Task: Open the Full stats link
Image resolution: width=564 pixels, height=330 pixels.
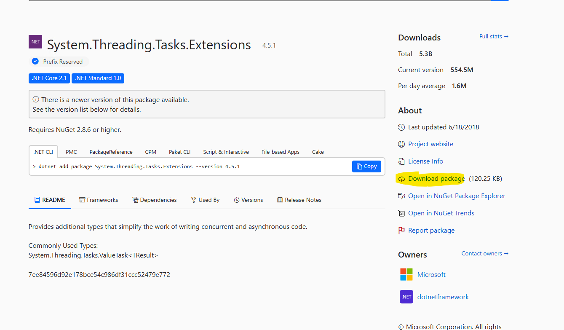Action: 494,37
